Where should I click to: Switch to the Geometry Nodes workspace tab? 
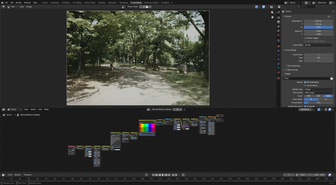point(151,3)
